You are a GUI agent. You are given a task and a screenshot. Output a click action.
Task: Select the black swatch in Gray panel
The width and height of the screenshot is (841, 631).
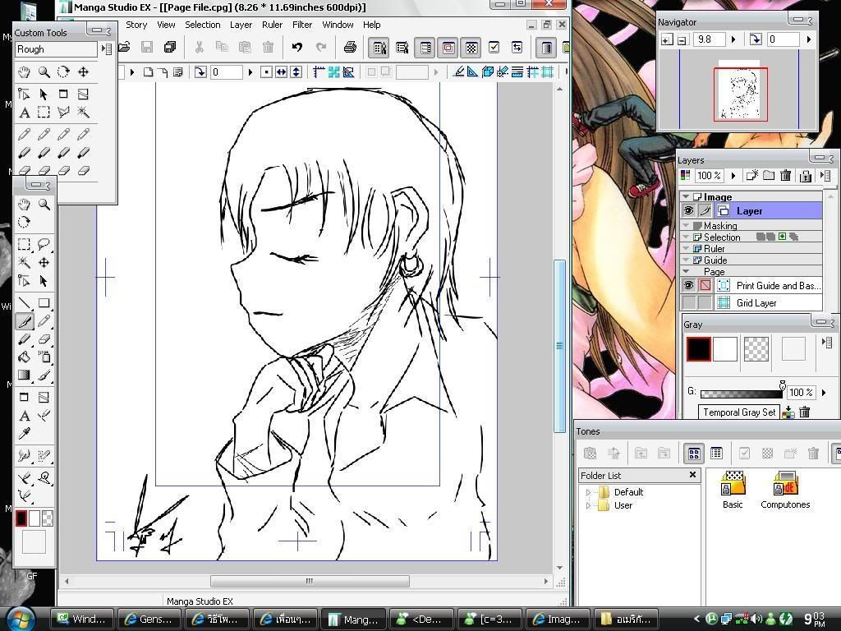[x=699, y=349]
